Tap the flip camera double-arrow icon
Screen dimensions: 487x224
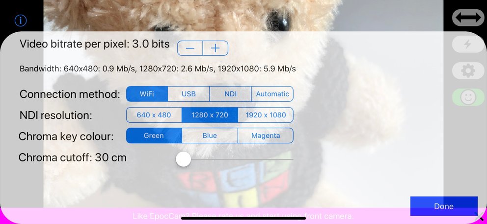pyautogui.click(x=468, y=18)
